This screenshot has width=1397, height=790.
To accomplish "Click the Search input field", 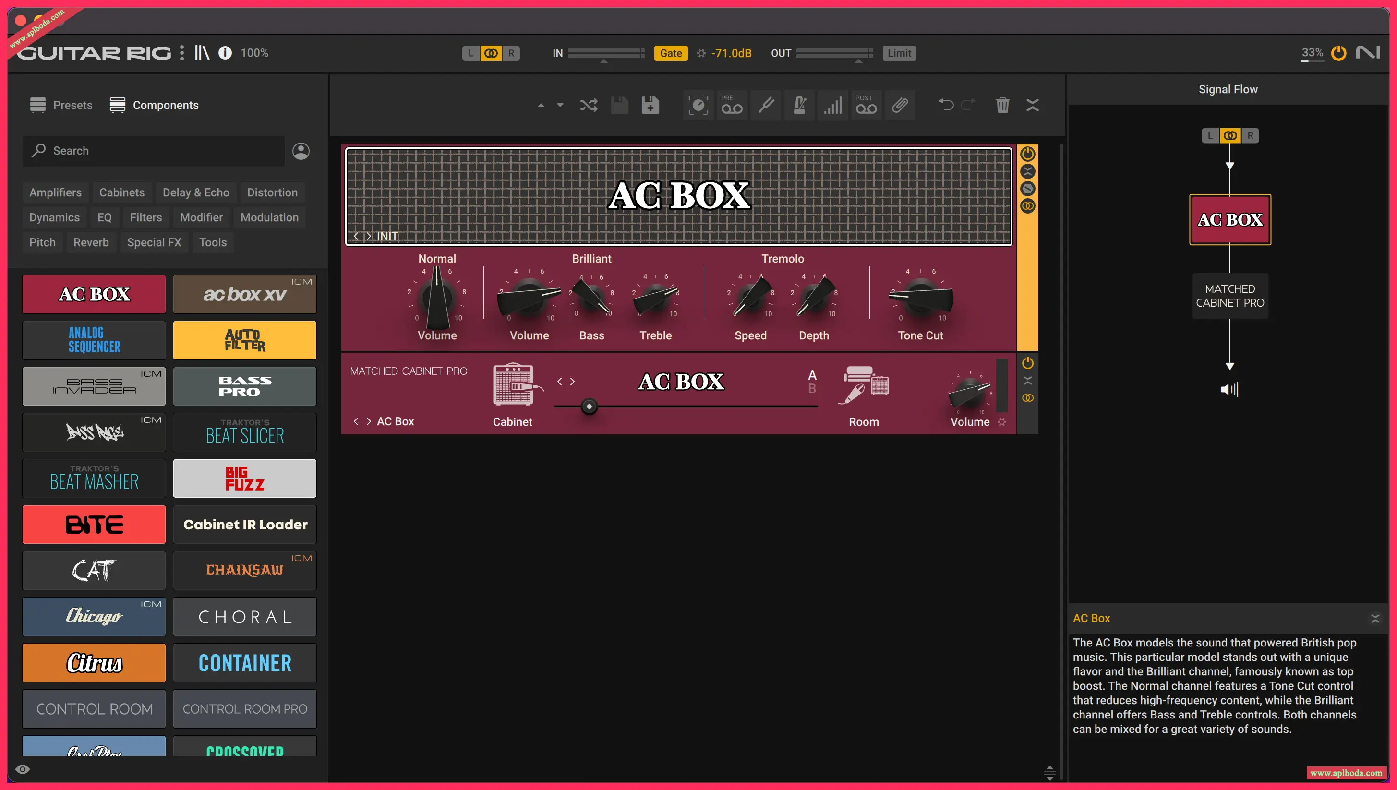I will pyautogui.click(x=154, y=151).
